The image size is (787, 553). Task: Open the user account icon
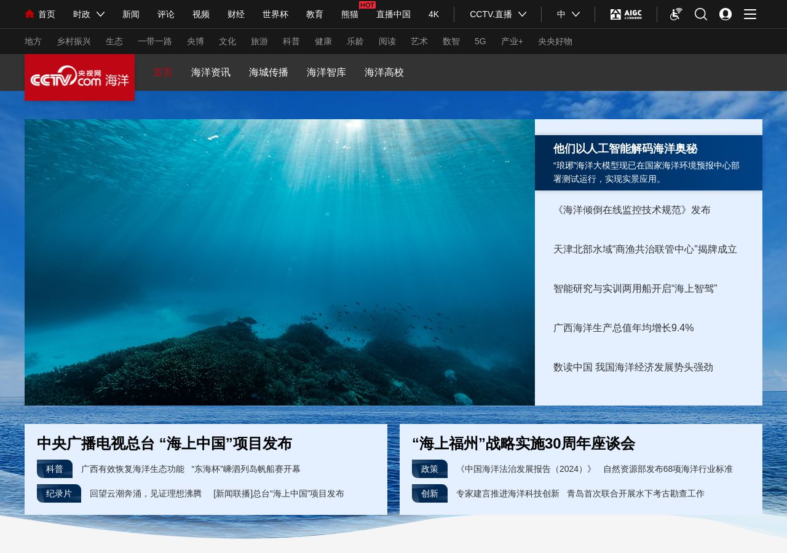[726, 14]
